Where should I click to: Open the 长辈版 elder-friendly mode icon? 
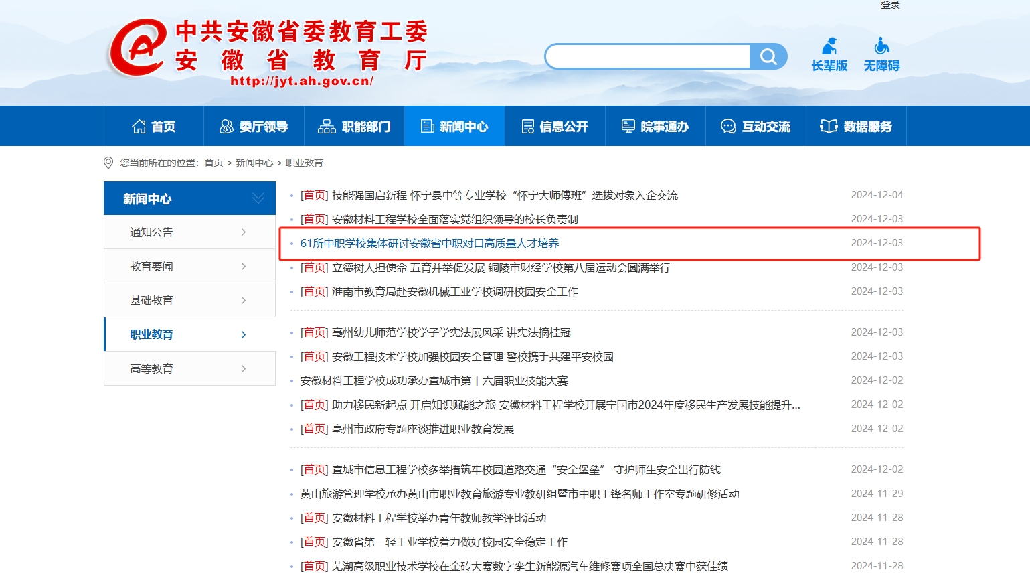829,46
